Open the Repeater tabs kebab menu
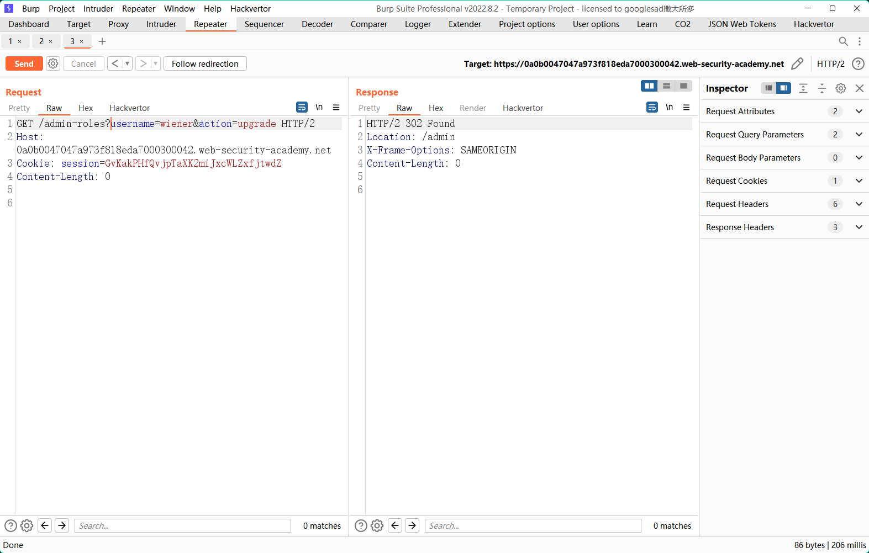The width and height of the screenshot is (869, 553). 860,41
